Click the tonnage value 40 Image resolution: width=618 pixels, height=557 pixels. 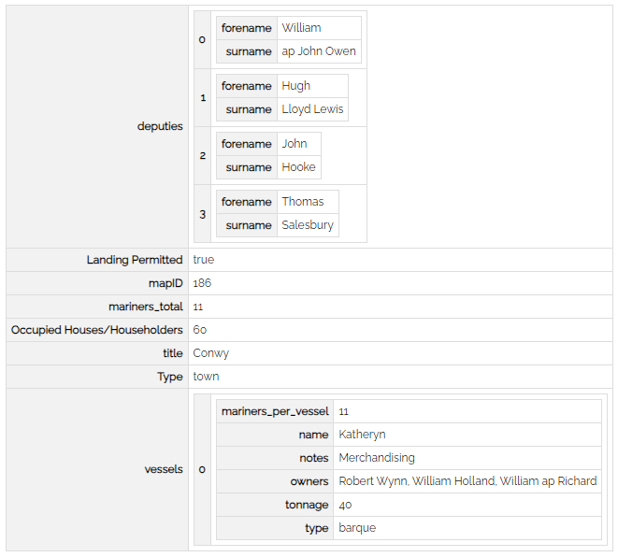[x=346, y=505]
